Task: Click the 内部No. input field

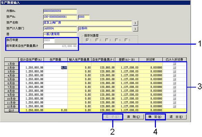Action: [60, 11]
